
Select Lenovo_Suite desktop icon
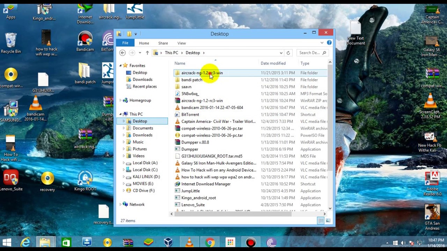[11, 181]
